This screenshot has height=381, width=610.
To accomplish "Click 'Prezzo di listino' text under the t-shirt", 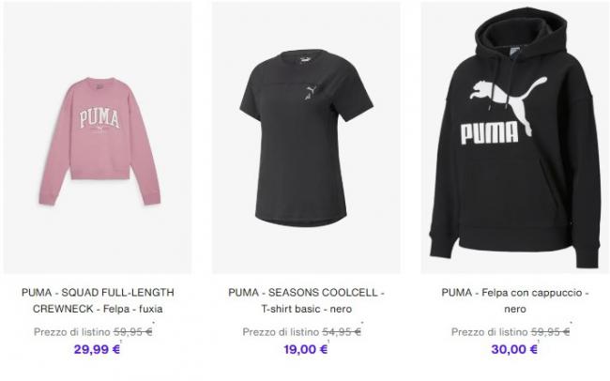I will click(x=281, y=332).
